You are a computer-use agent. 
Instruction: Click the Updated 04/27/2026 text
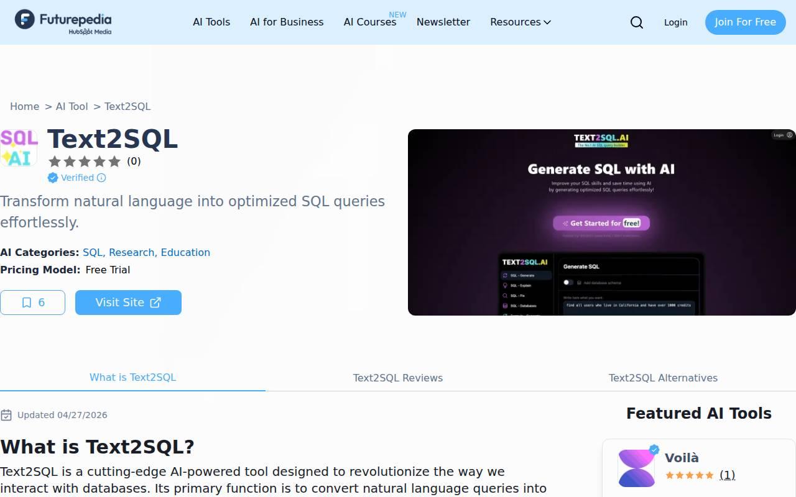click(62, 415)
